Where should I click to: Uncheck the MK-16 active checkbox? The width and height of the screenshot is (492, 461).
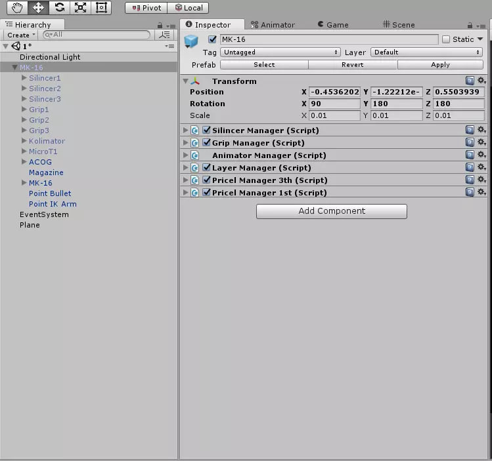click(212, 39)
